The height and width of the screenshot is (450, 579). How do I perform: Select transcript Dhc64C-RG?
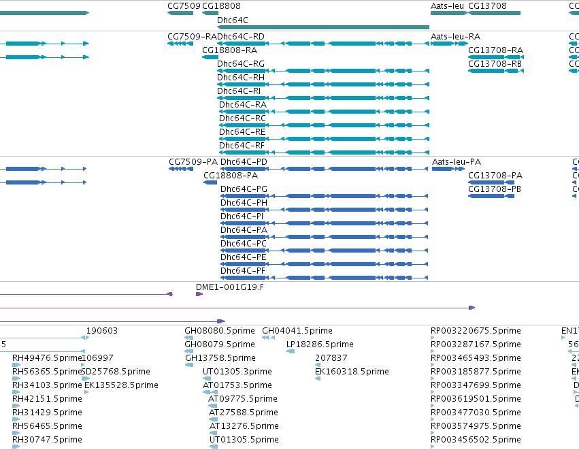(241, 64)
